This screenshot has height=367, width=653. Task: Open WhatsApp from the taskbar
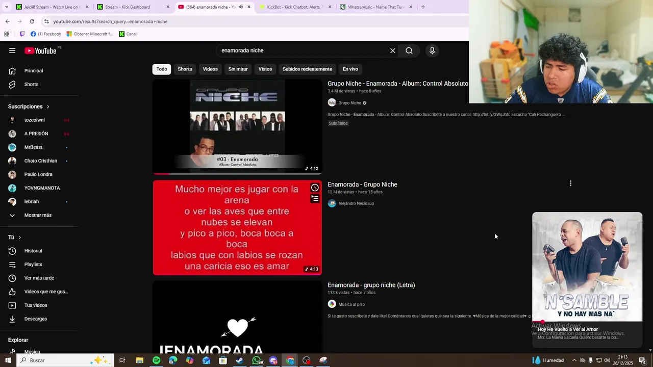pyautogui.click(x=257, y=360)
